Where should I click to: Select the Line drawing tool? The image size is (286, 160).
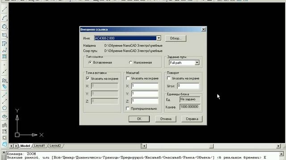[x=4, y=9]
